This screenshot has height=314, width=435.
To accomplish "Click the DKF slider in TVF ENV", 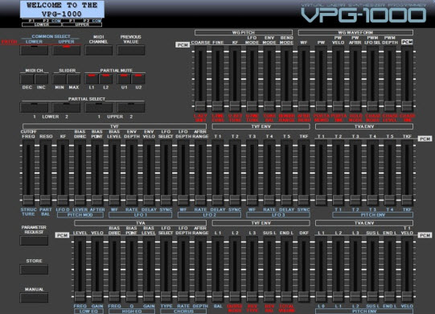I will [303, 269].
